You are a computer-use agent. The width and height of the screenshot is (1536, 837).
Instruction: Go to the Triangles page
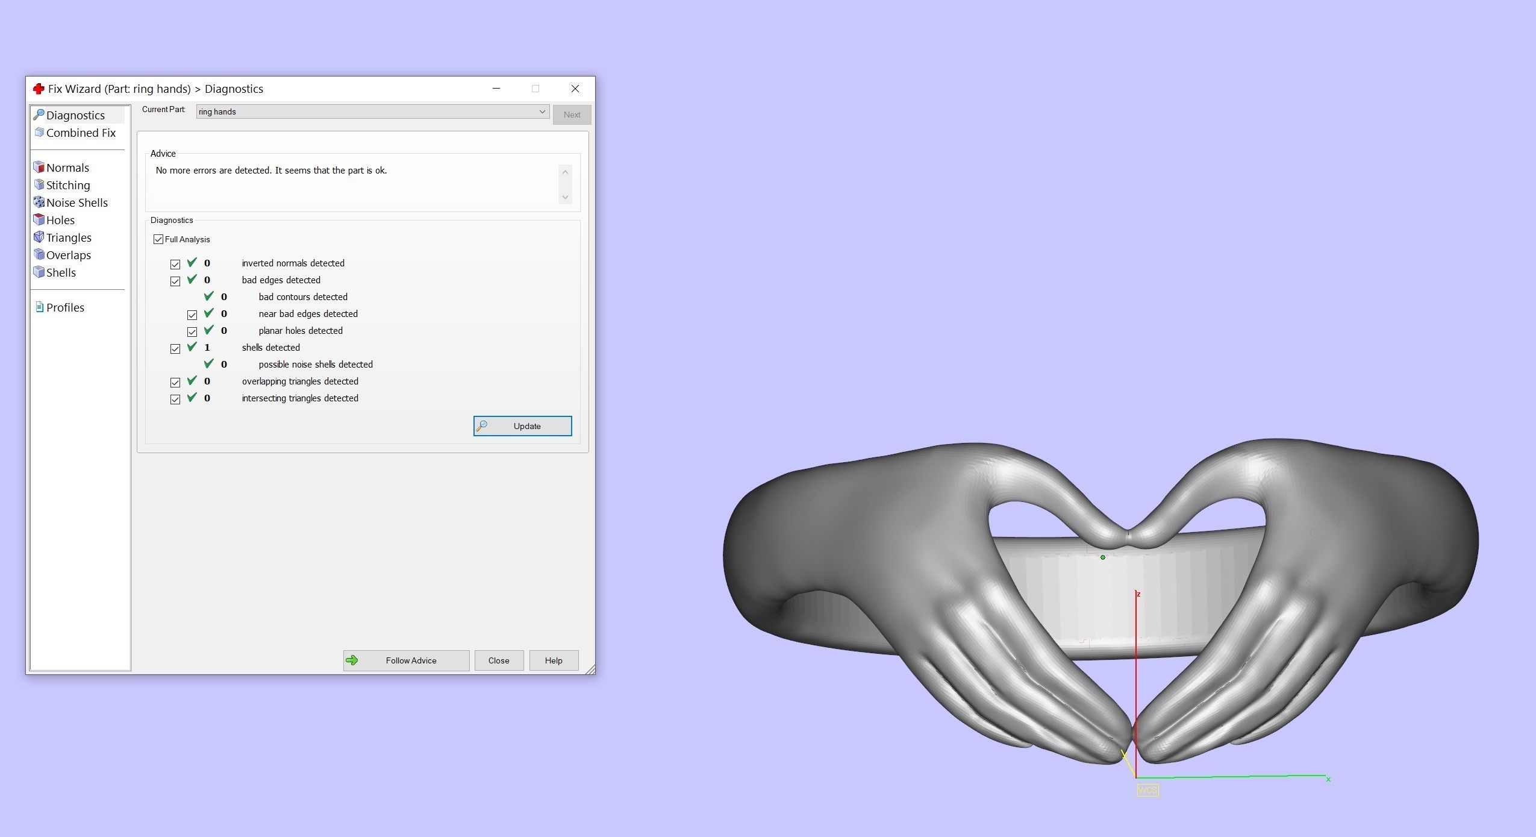69,237
